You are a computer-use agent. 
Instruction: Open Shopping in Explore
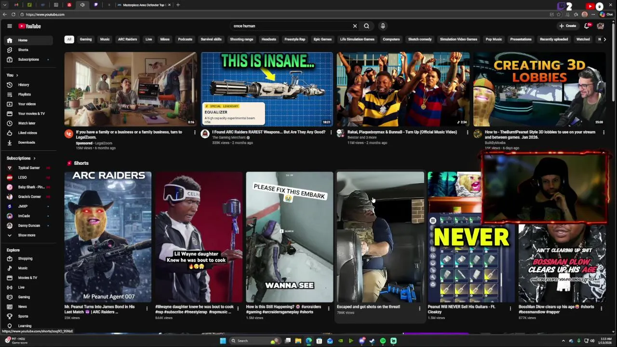pos(29,258)
